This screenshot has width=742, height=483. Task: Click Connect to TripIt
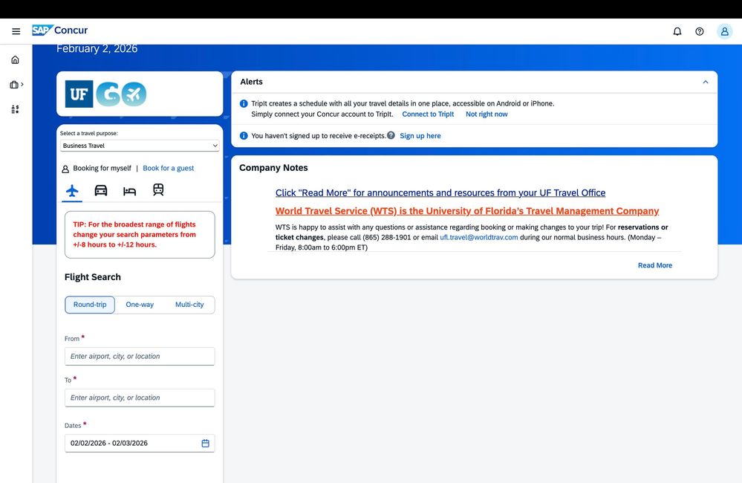click(x=428, y=114)
